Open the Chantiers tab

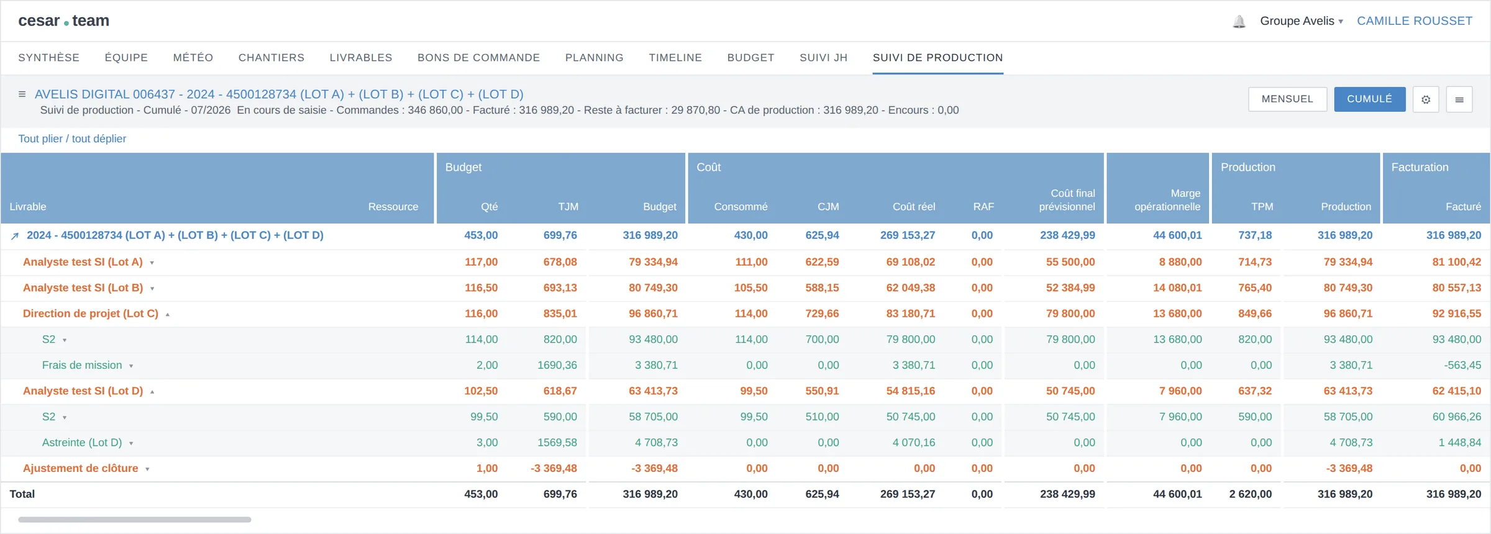coord(271,58)
